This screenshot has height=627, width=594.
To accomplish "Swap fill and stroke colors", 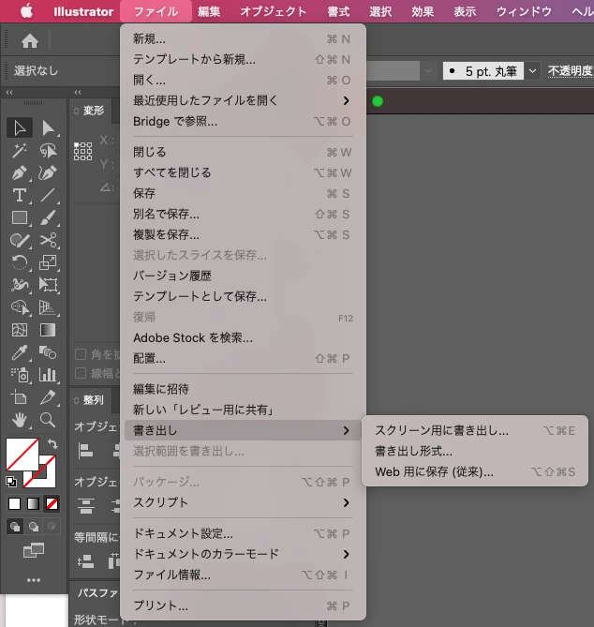I will coord(52,443).
